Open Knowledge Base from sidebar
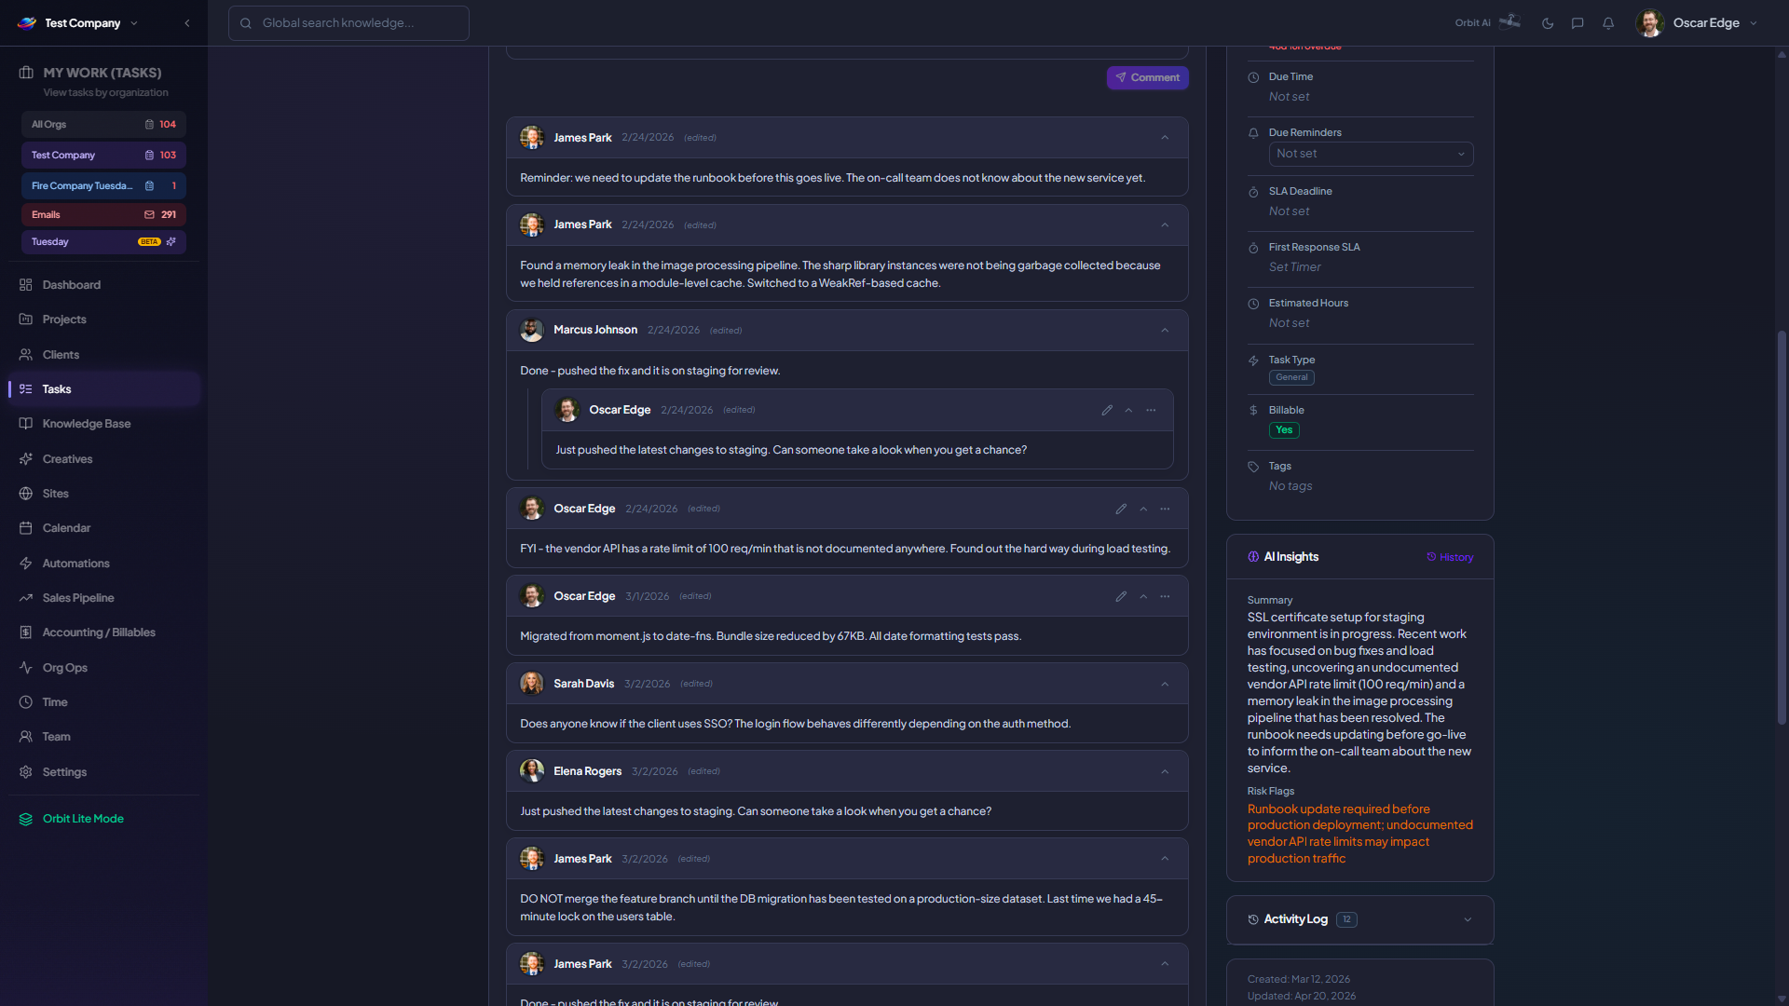 pyautogui.click(x=103, y=424)
